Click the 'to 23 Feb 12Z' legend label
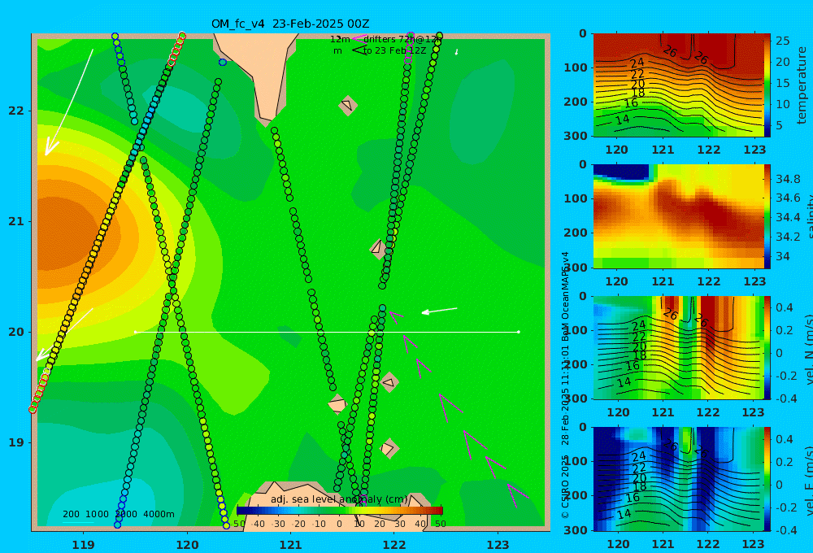The image size is (813, 553). click(x=394, y=51)
